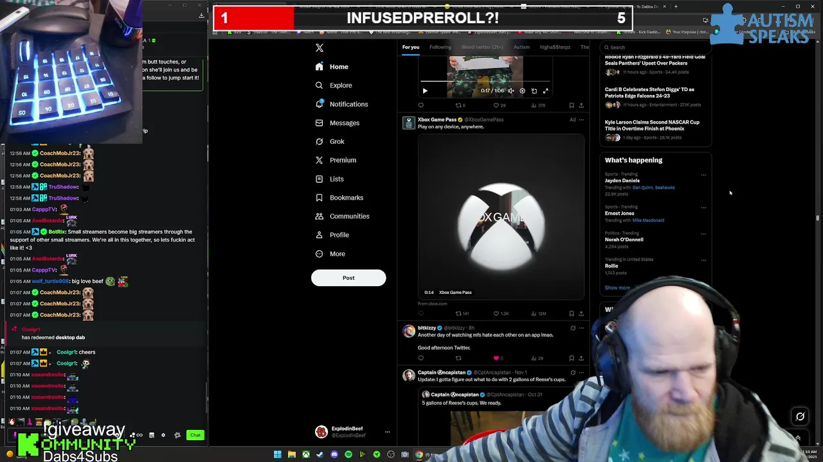Switch to the Following tab
The width and height of the screenshot is (823, 462).
[x=440, y=47]
